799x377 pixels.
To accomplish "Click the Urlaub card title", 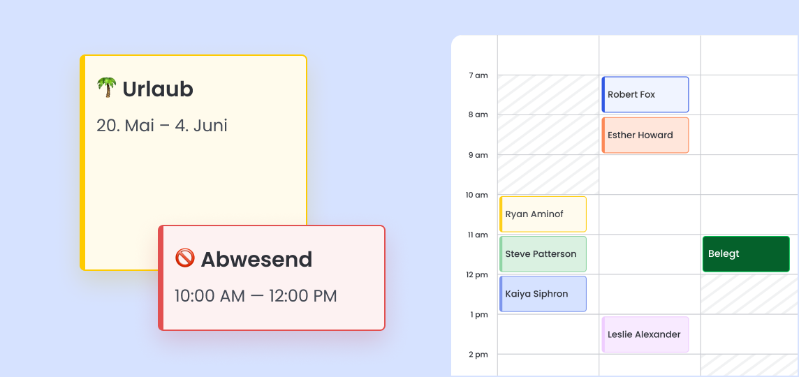I will pos(158,89).
